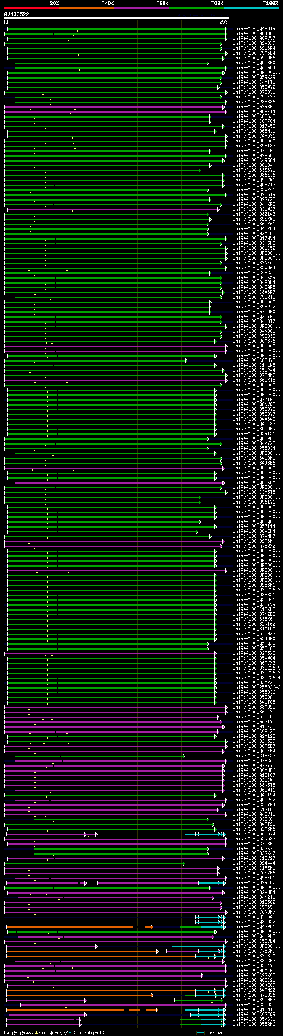Image resolution: width=283 pixels, height=1036 pixels.
Task: Select the query name AV433522
Action: tap(17, 14)
